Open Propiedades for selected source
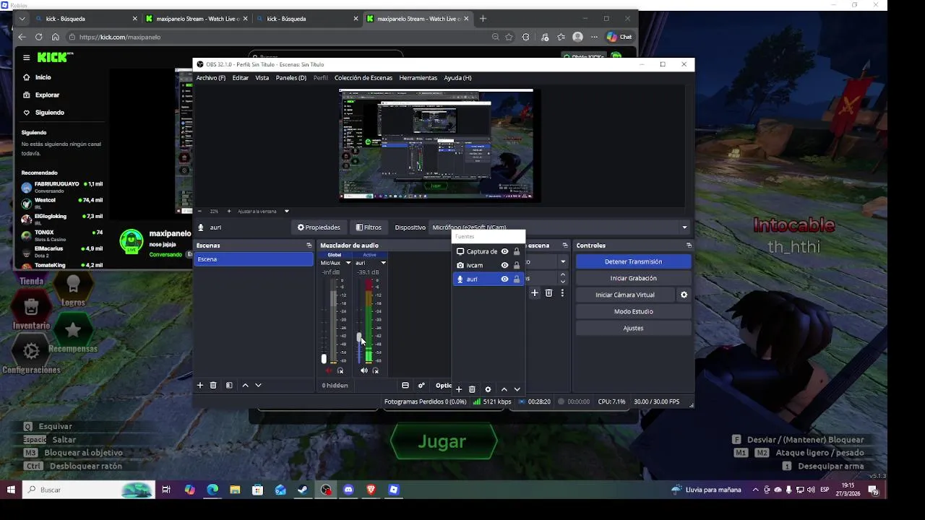Image resolution: width=925 pixels, height=520 pixels. click(319, 227)
